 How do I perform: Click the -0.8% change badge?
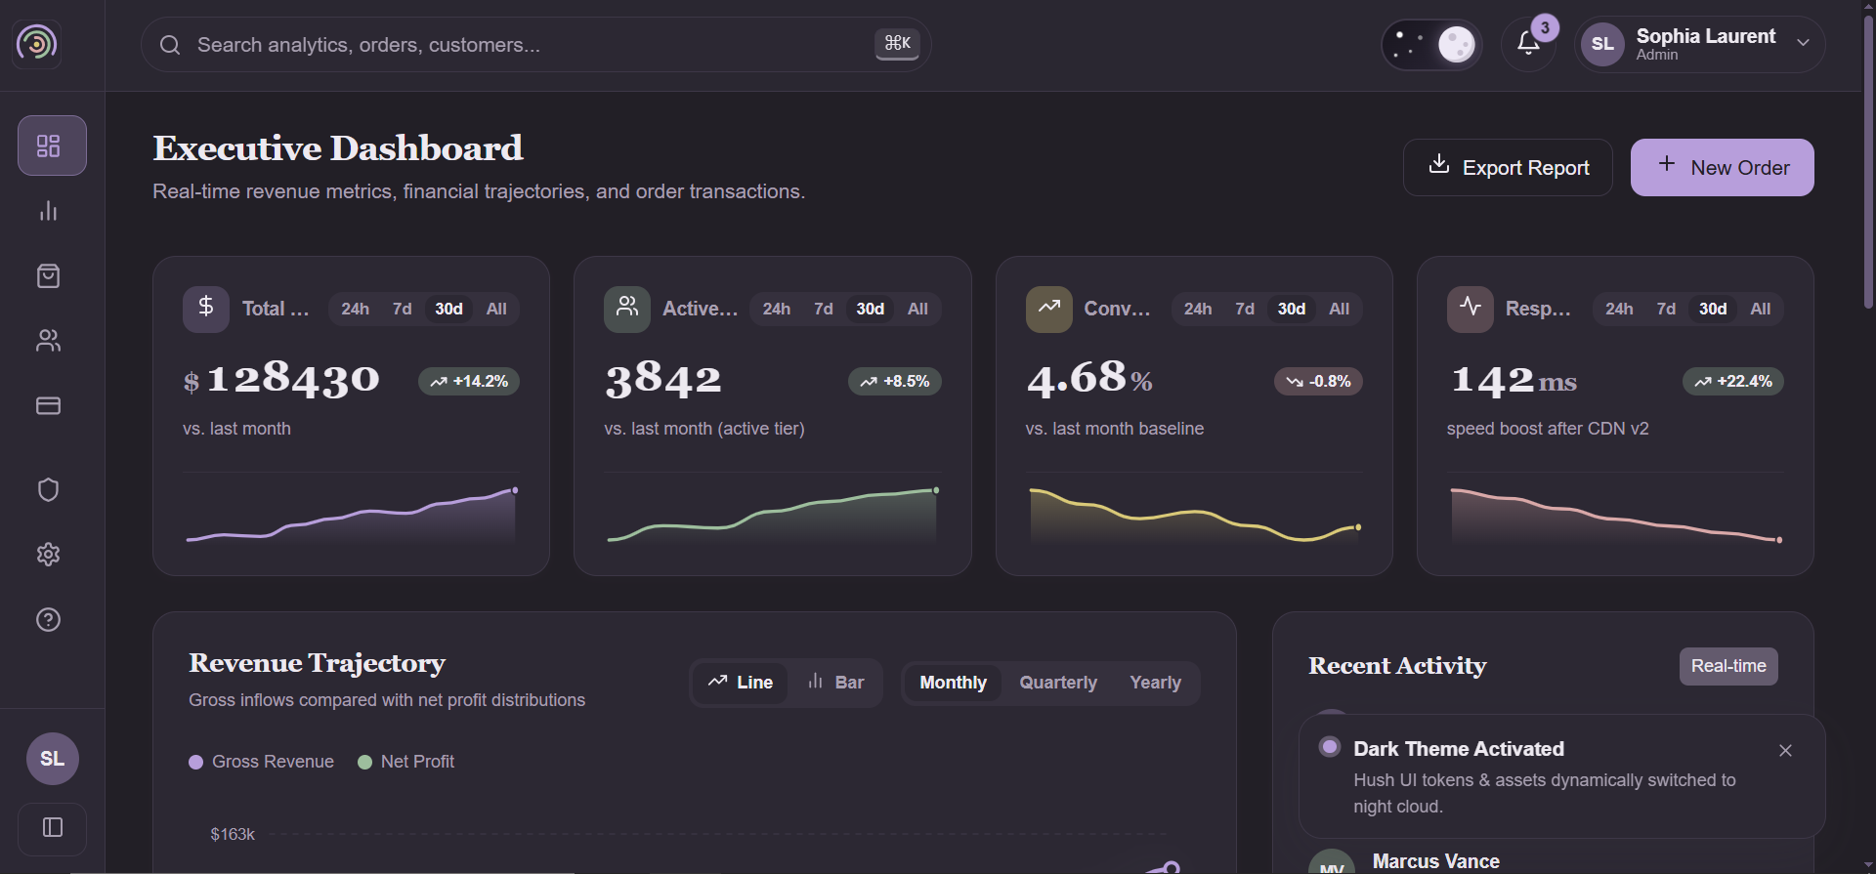pos(1318,382)
